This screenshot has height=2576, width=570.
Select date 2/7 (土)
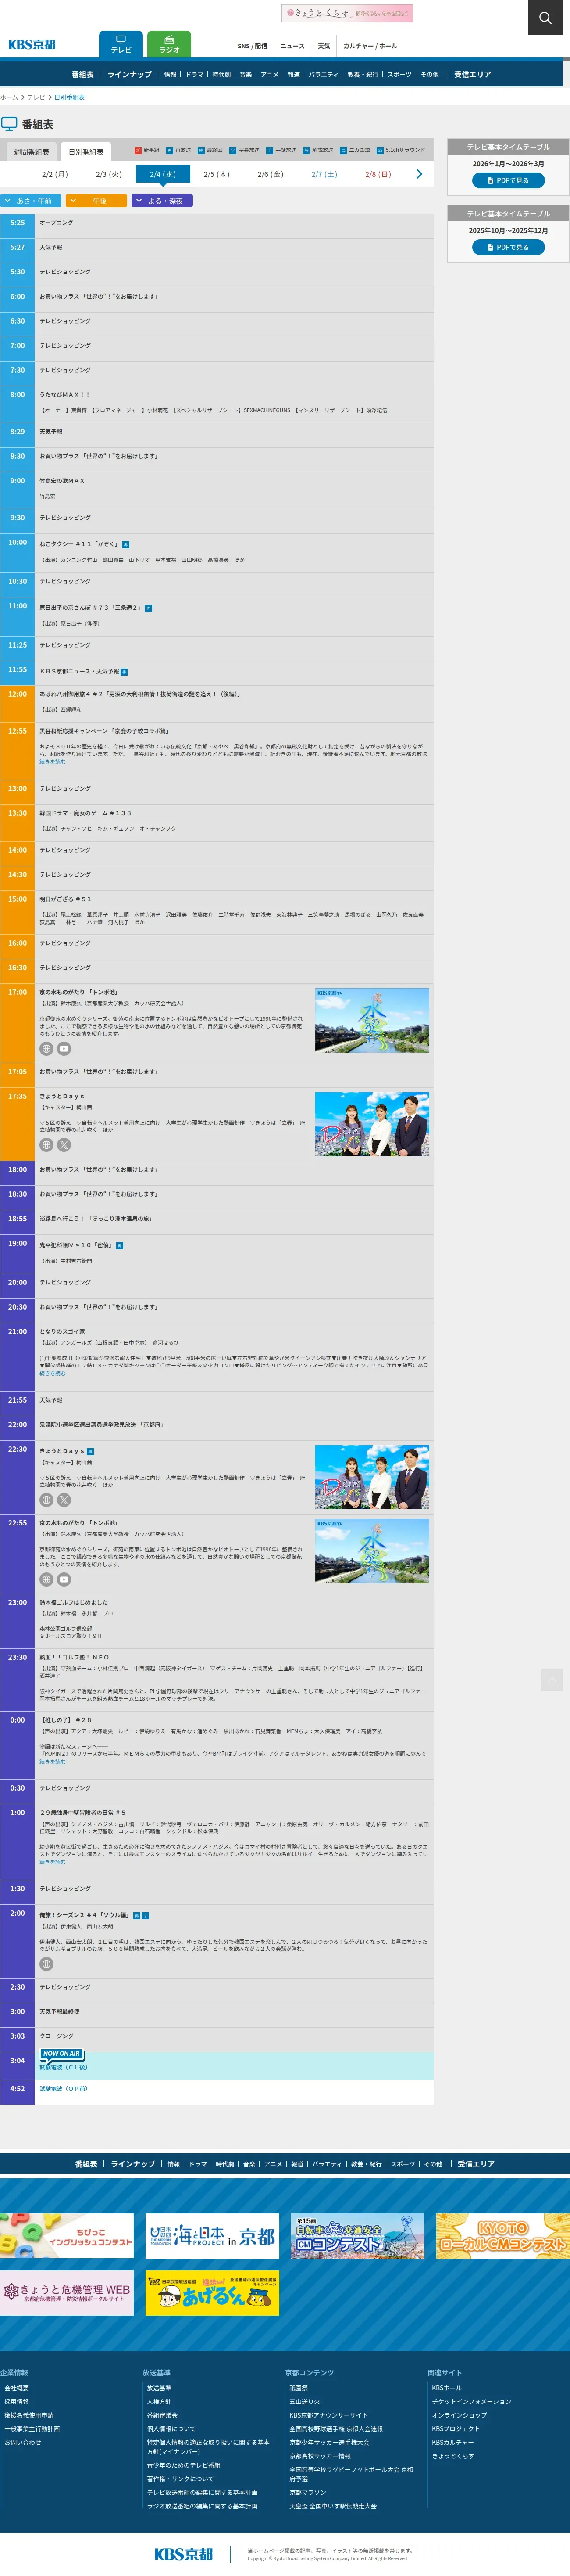[x=324, y=174]
